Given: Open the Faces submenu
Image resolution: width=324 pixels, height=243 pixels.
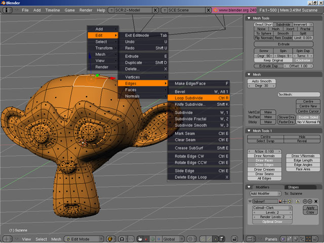Looking at the screenshot, I should point(143,90).
